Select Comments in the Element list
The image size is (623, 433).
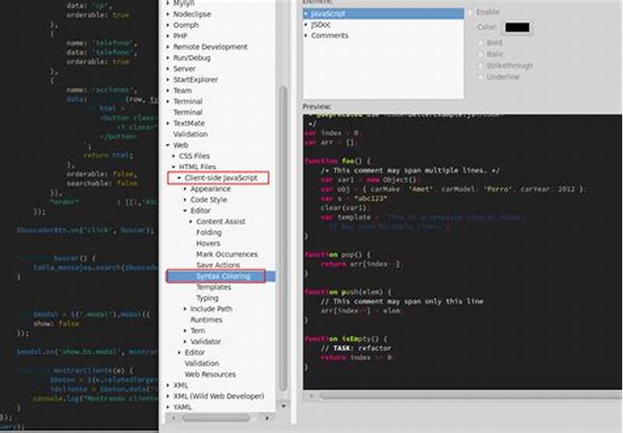(x=329, y=35)
